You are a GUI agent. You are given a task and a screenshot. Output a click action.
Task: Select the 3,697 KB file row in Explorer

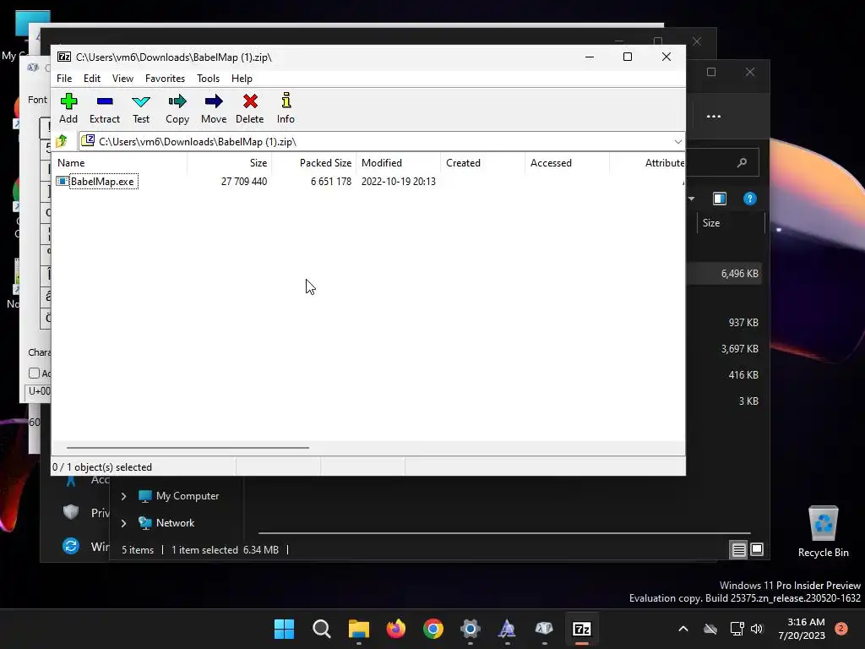739,349
